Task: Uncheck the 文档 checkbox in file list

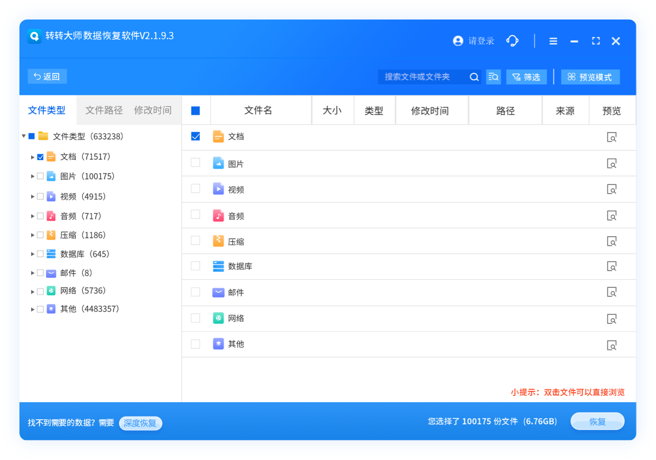Action: coord(195,137)
